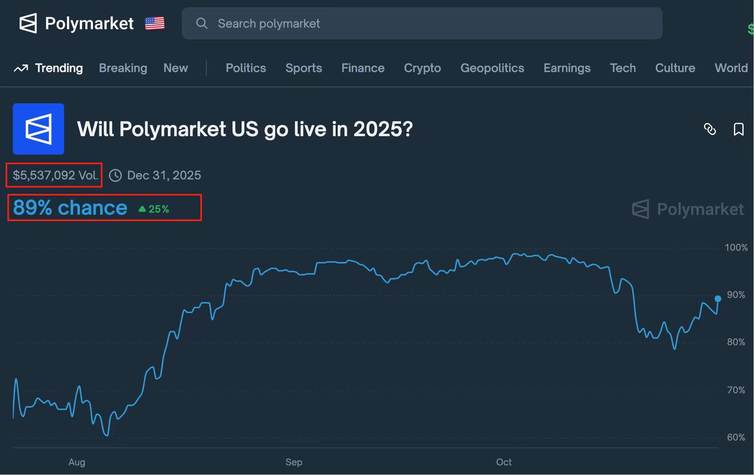The width and height of the screenshot is (754, 475).
Task: Click the search magnifier icon
Action: (x=202, y=23)
